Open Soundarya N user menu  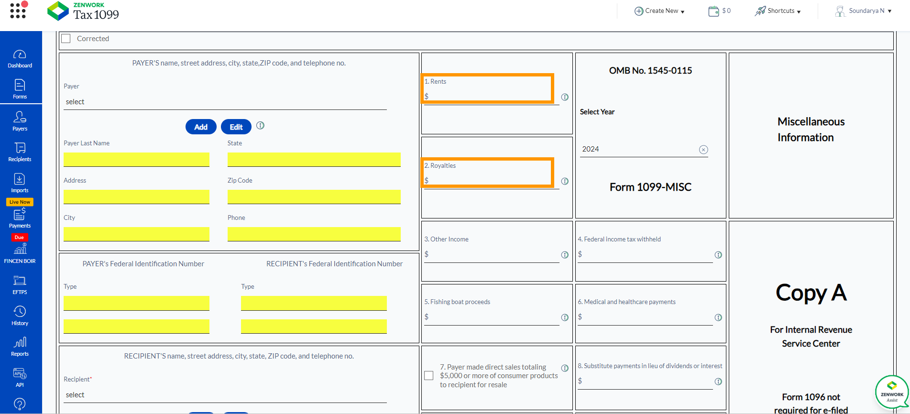click(x=864, y=11)
